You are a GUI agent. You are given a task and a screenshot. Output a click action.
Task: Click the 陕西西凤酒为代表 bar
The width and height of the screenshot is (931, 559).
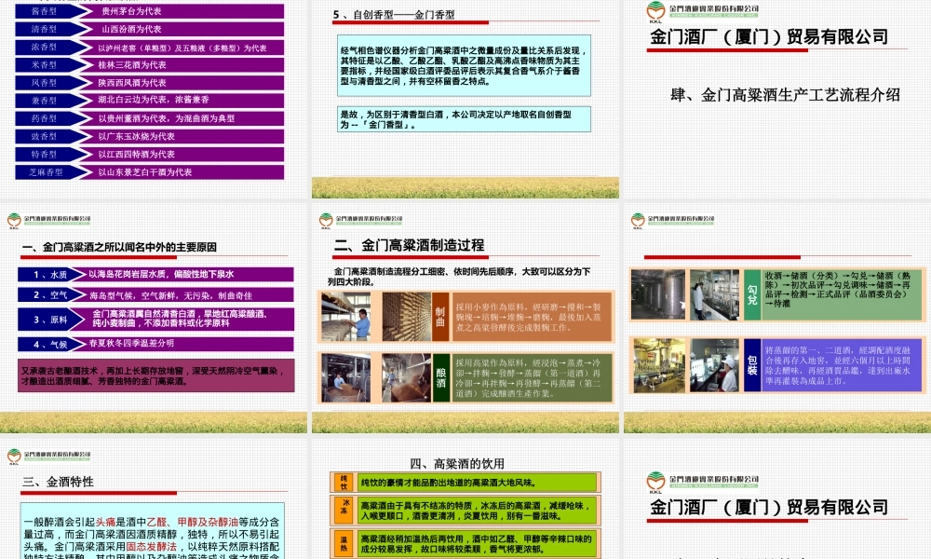point(184,83)
